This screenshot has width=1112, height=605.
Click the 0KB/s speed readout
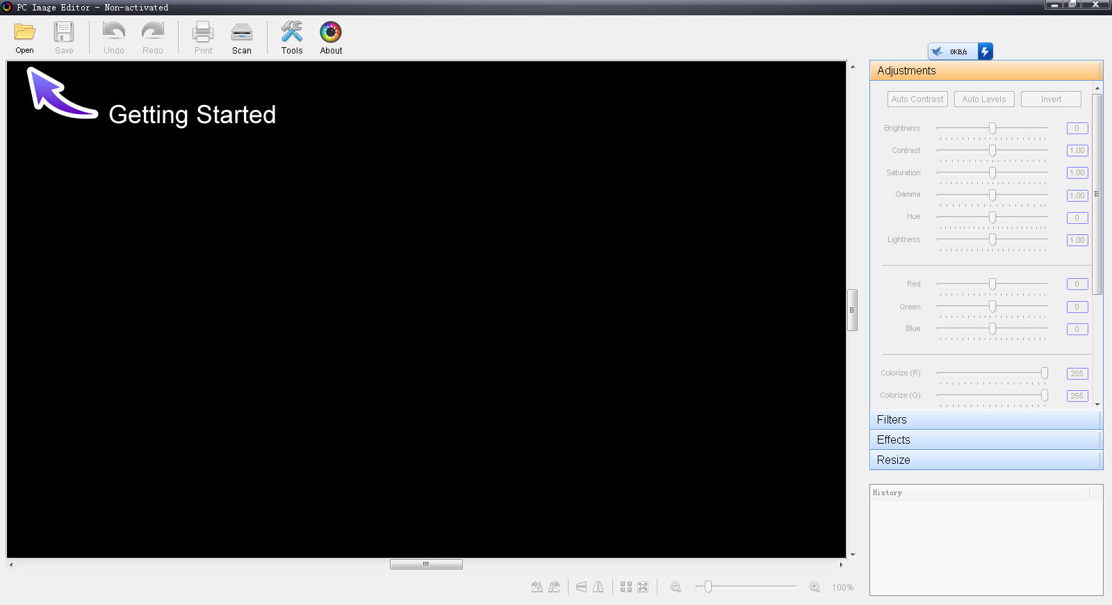958,52
